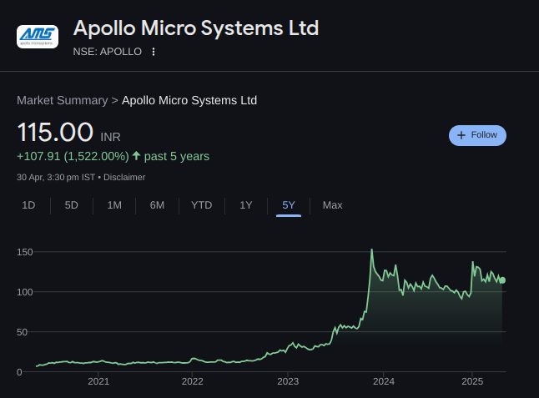Select the 5Y time range tab
Screen dimensions: 539x398
[x=289, y=205]
